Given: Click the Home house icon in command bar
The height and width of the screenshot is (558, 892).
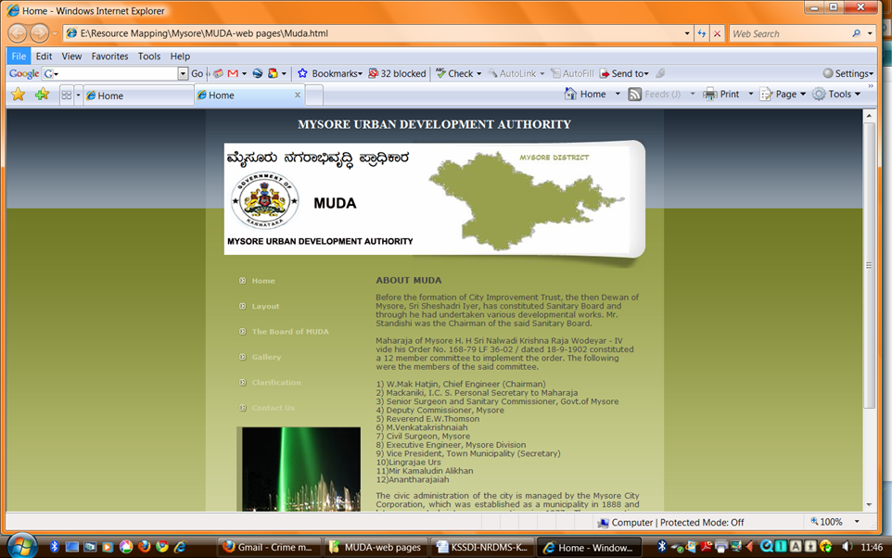Looking at the screenshot, I should [x=570, y=94].
